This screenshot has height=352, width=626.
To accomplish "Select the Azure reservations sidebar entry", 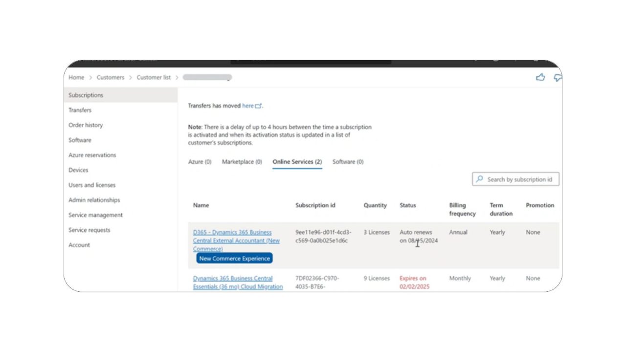I will pos(92,155).
